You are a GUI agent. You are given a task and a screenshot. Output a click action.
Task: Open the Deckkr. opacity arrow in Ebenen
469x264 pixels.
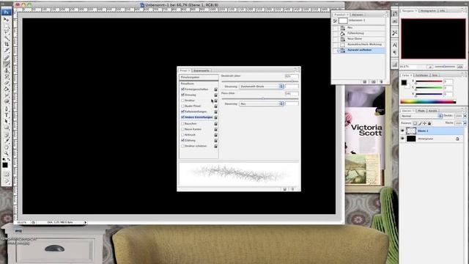point(465,116)
